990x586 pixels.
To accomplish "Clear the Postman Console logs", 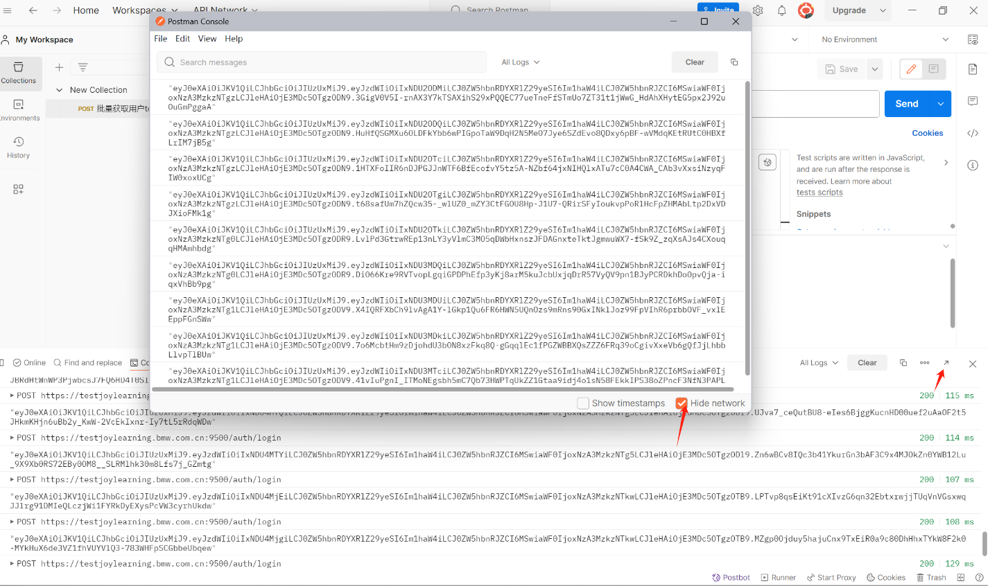I will [x=695, y=62].
